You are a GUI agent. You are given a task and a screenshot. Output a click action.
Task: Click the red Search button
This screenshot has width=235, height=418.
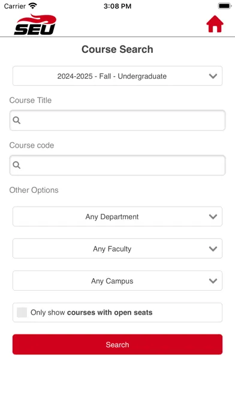[x=117, y=344]
